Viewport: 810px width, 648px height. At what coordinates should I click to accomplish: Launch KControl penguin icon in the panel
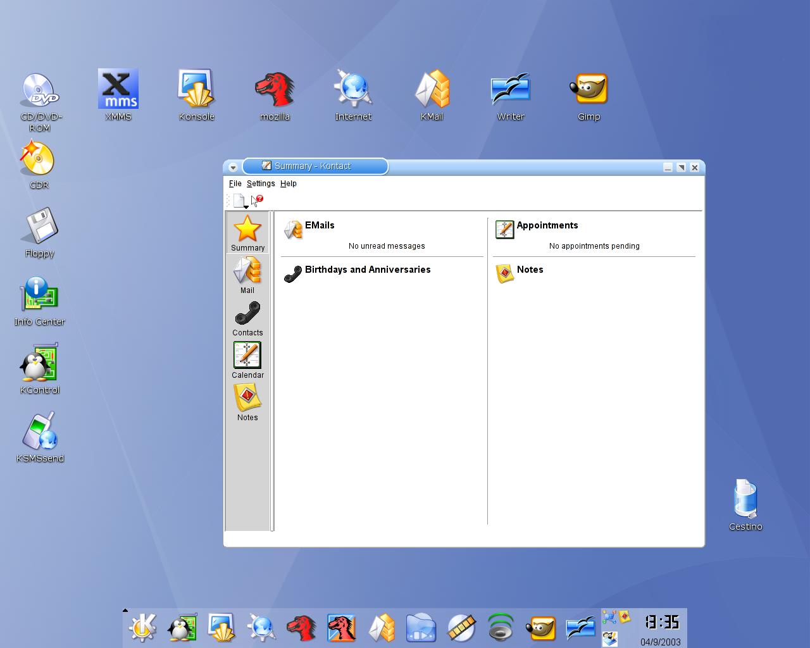pyautogui.click(x=182, y=628)
